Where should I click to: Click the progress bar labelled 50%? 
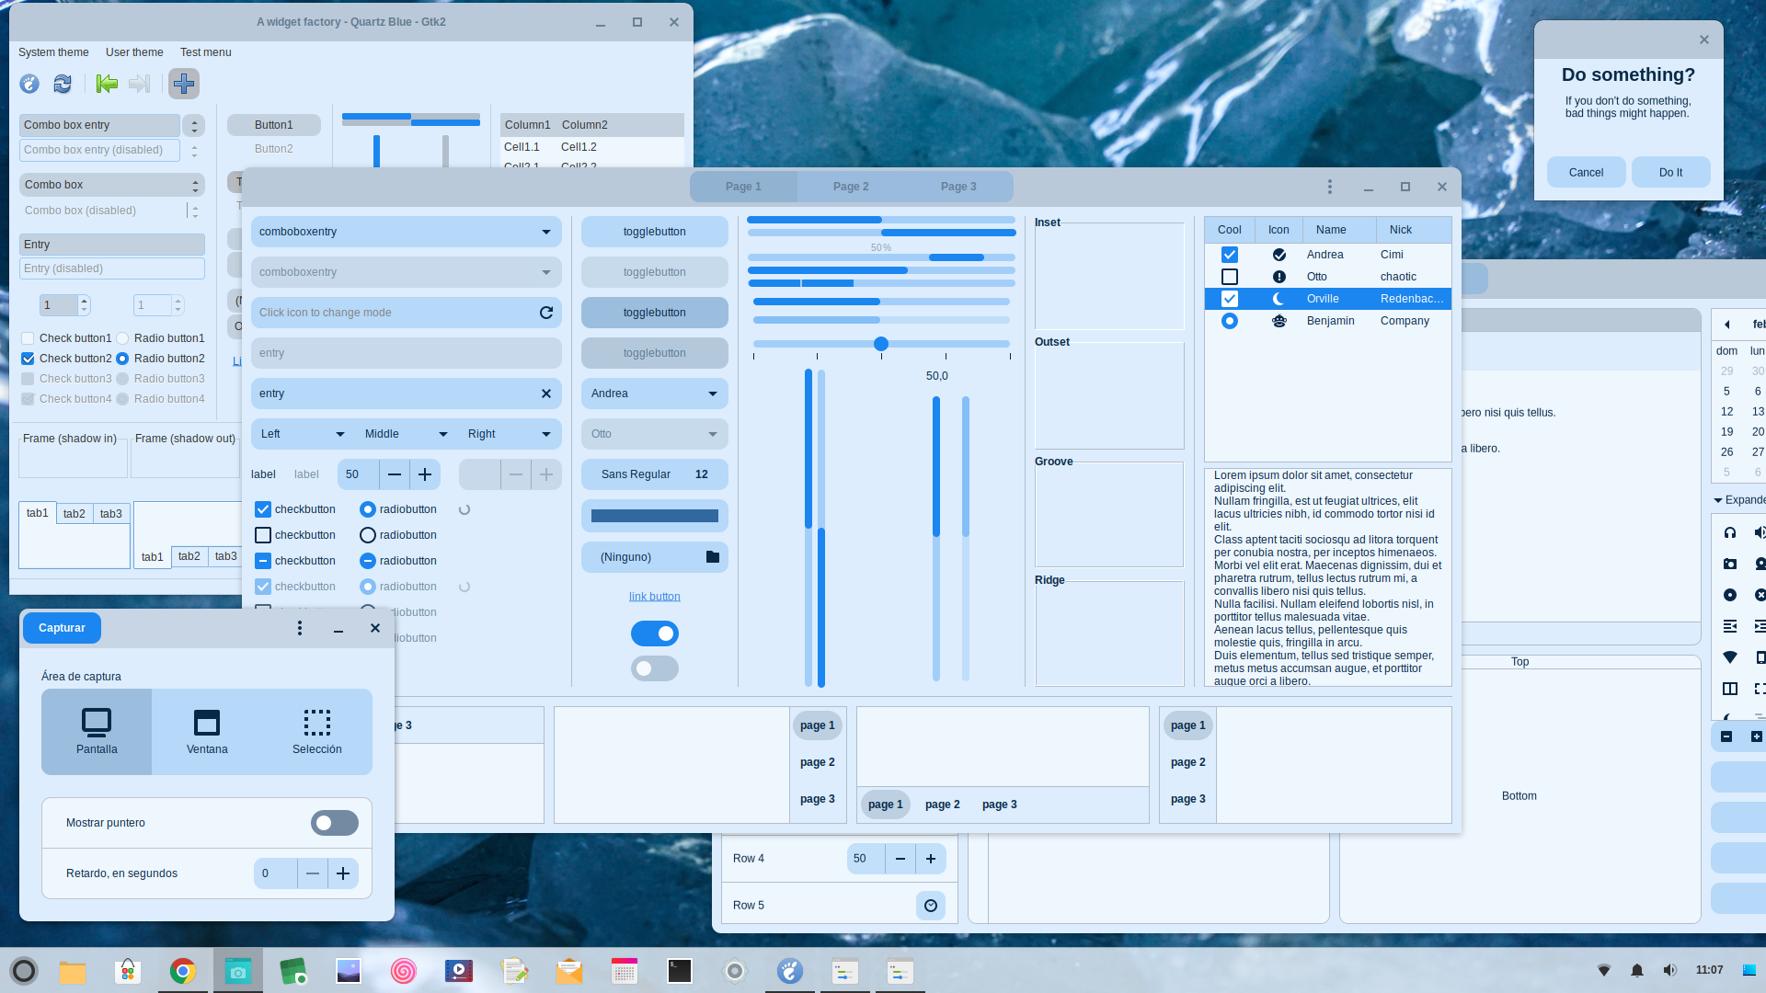(881, 257)
